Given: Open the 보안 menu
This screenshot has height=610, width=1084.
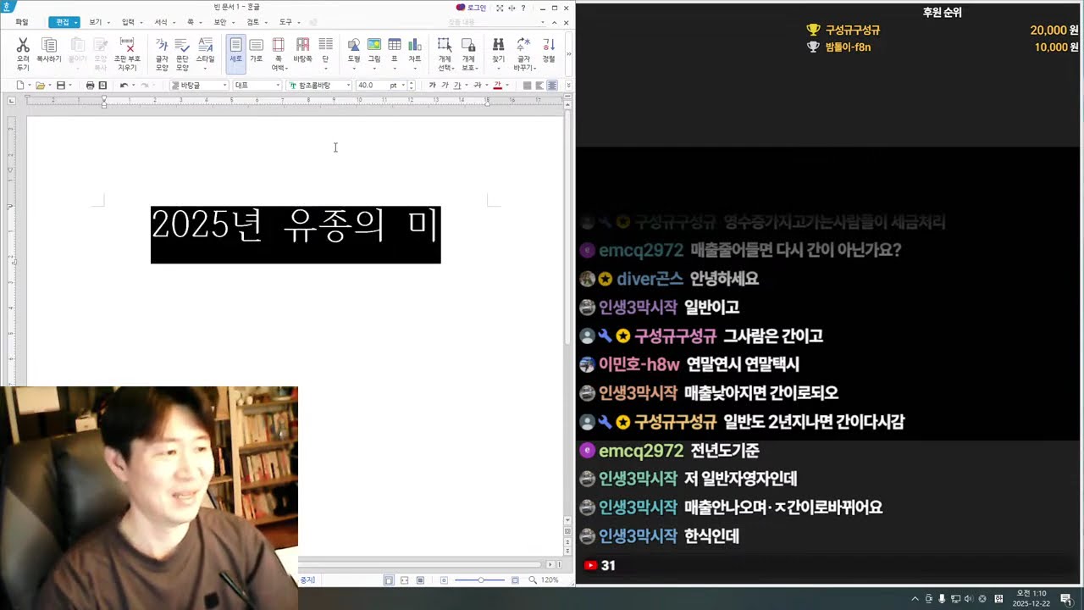Looking at the screenshot, I should 219,22.
